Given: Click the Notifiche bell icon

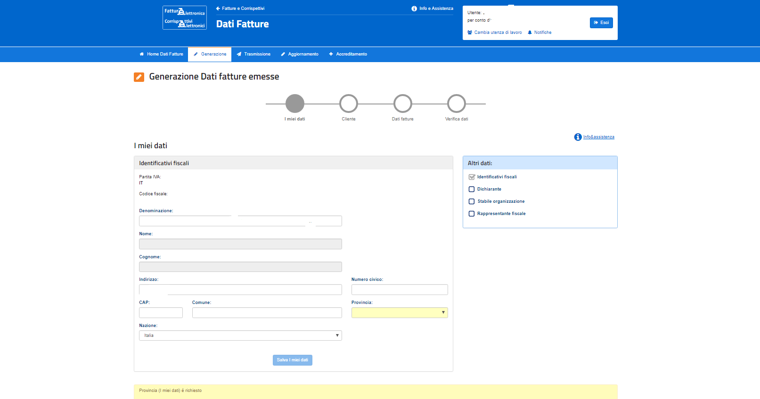Looking at the screenshot, I should point(530,32).
